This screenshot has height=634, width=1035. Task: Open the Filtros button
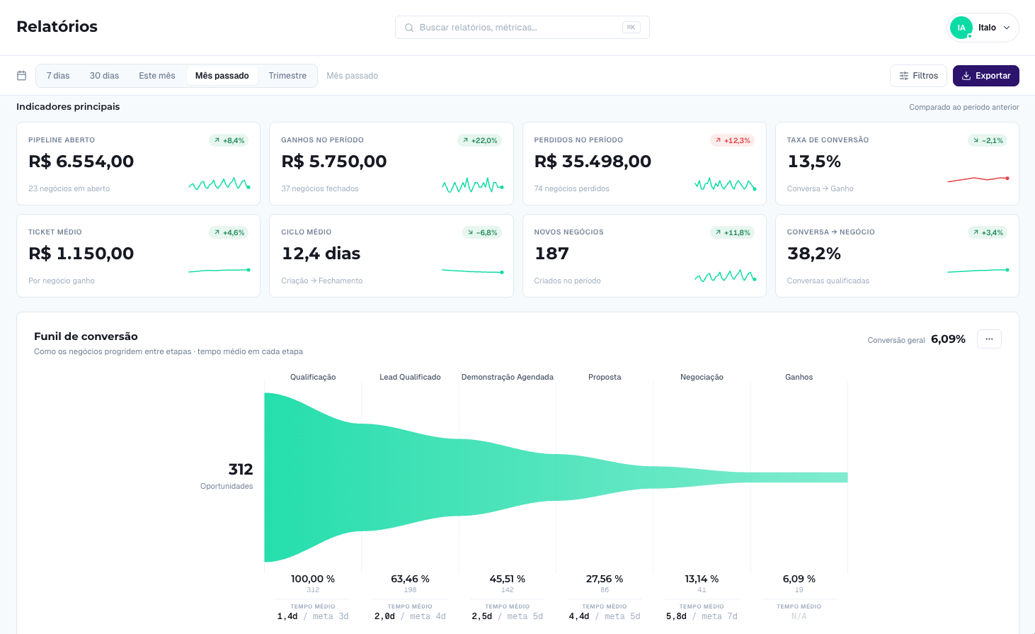(x=918, y=76)
